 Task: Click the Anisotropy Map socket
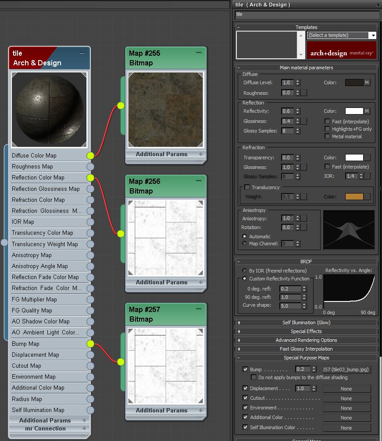(90, 255)
